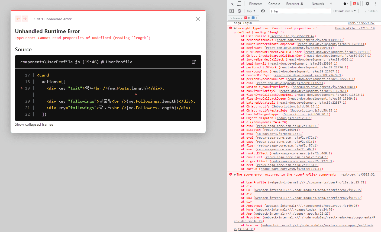This screenshot has width=381, height=232.
Task: Open the Recorder tab
Action: (295, 4)
